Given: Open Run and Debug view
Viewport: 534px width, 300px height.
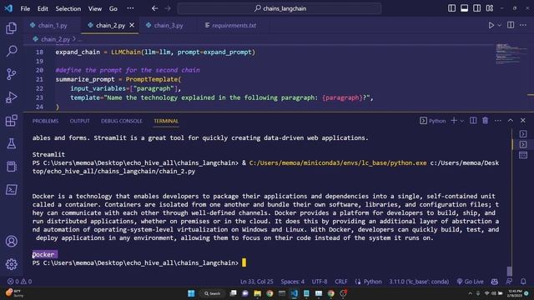Looking at the screenshot, I should click(11, 97).
